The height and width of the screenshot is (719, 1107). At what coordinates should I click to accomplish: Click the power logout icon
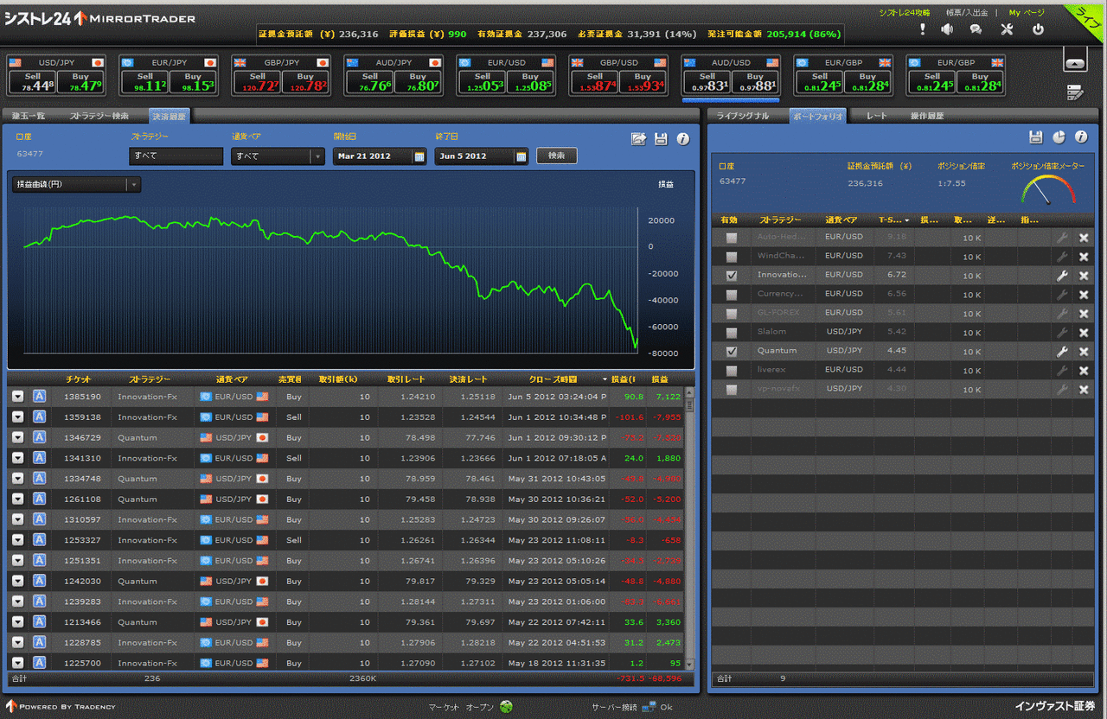click(1038, 29)
